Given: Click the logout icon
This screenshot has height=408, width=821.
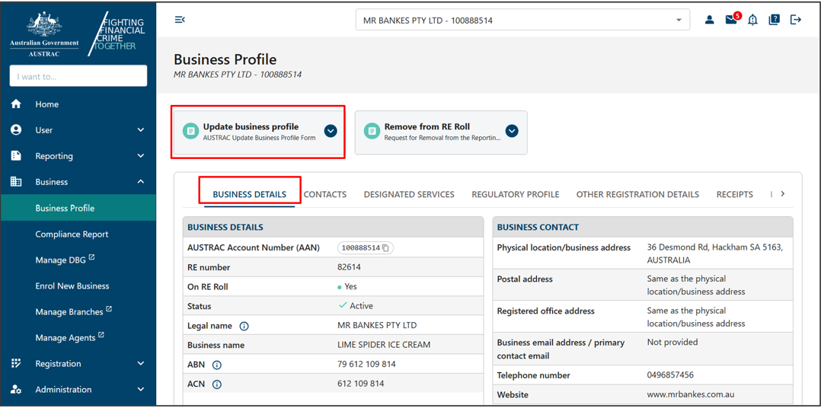Looking at the screenshot, I should pyautogui.click(x=796, y=20).
